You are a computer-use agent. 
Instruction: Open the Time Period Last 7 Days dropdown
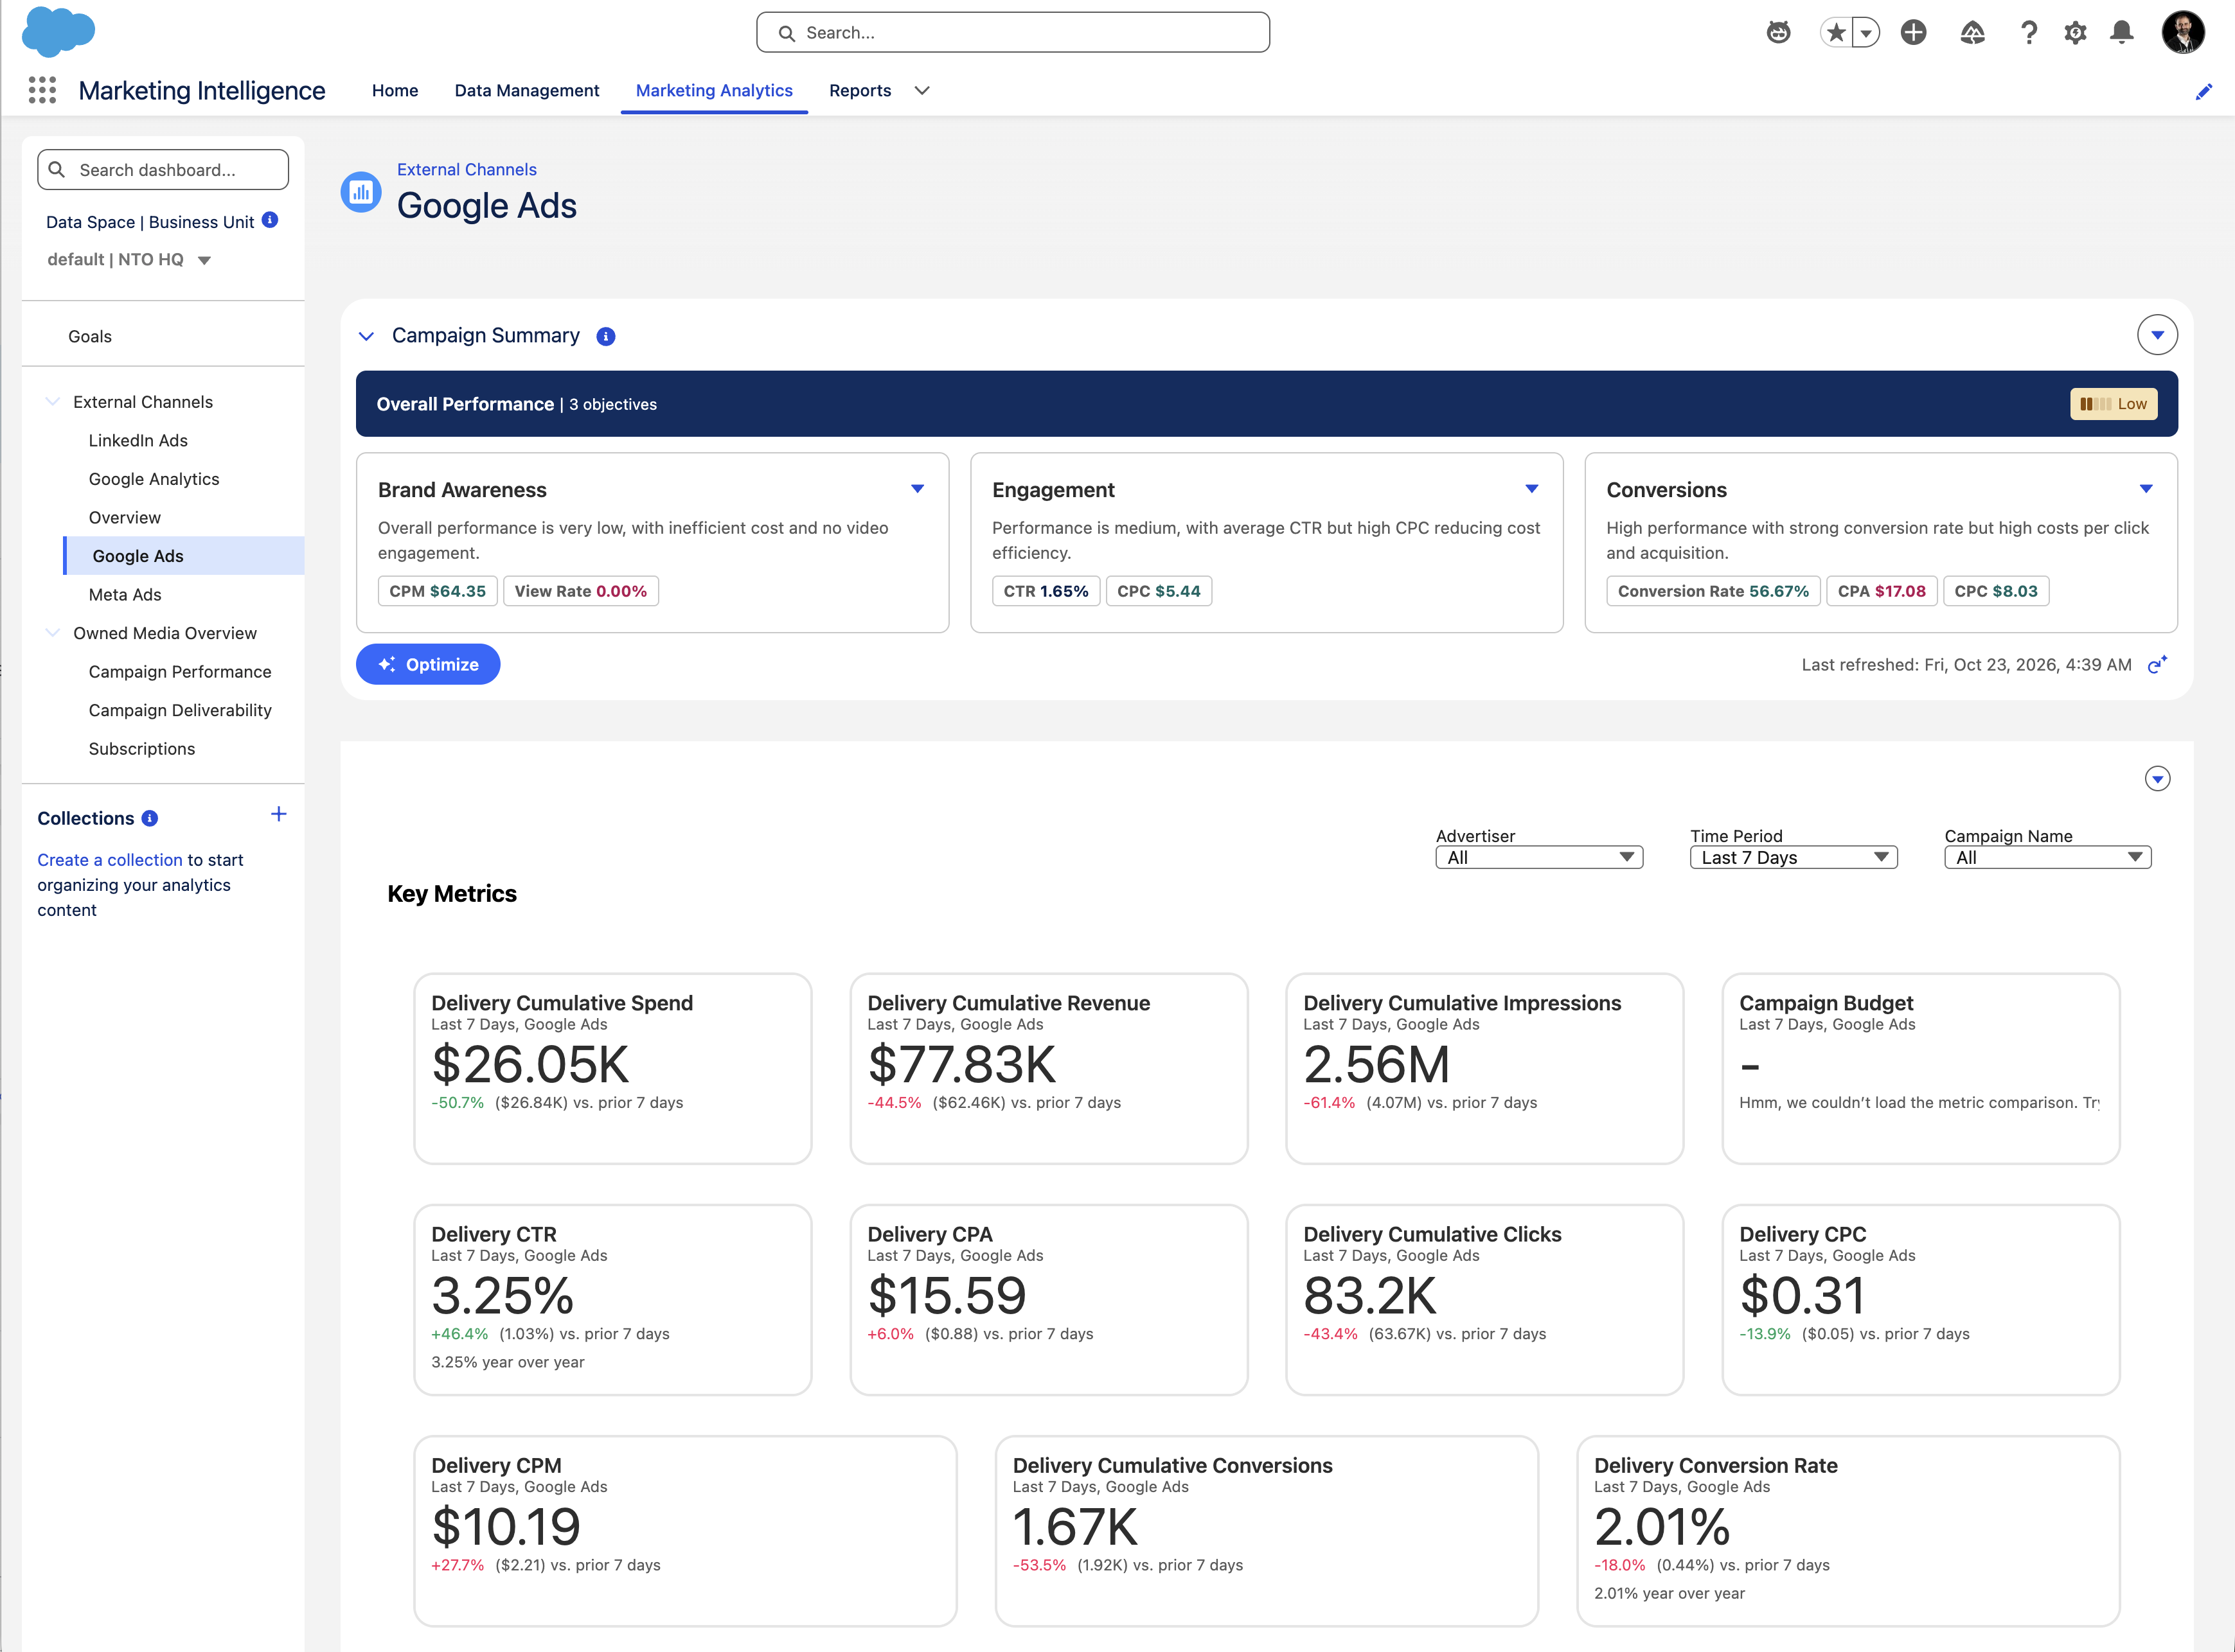coord(1793,857)
